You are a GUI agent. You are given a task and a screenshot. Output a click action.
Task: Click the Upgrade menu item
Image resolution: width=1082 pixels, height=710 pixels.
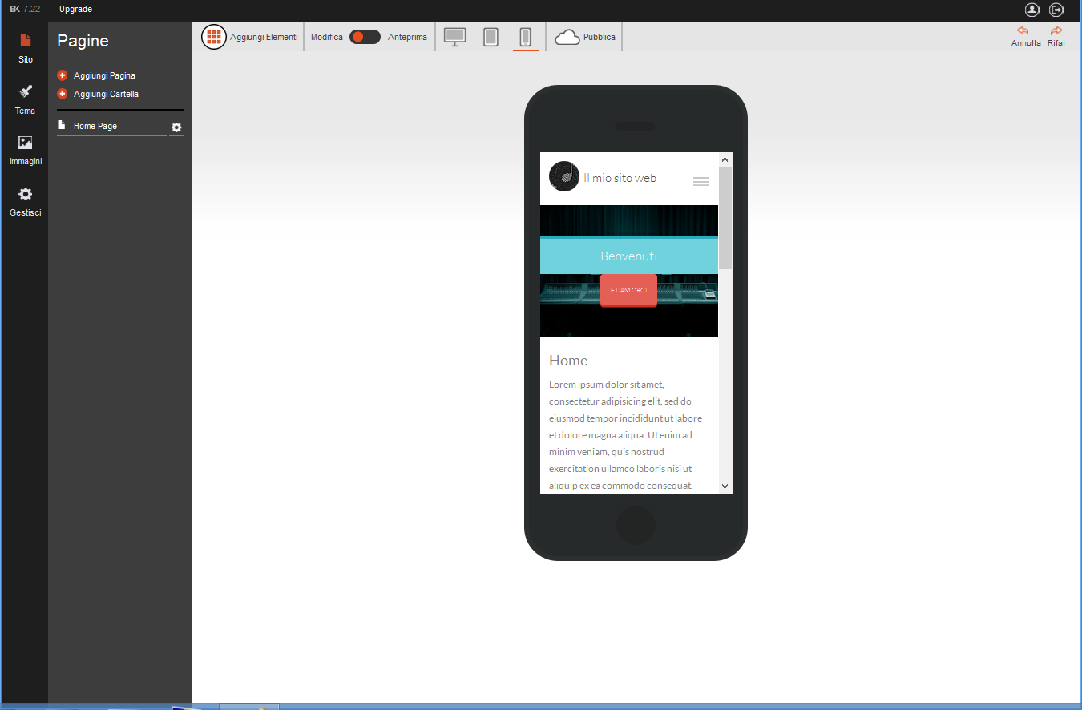[75, 10]
